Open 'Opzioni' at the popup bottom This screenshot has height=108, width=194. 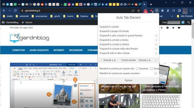[x=128, y=80]
